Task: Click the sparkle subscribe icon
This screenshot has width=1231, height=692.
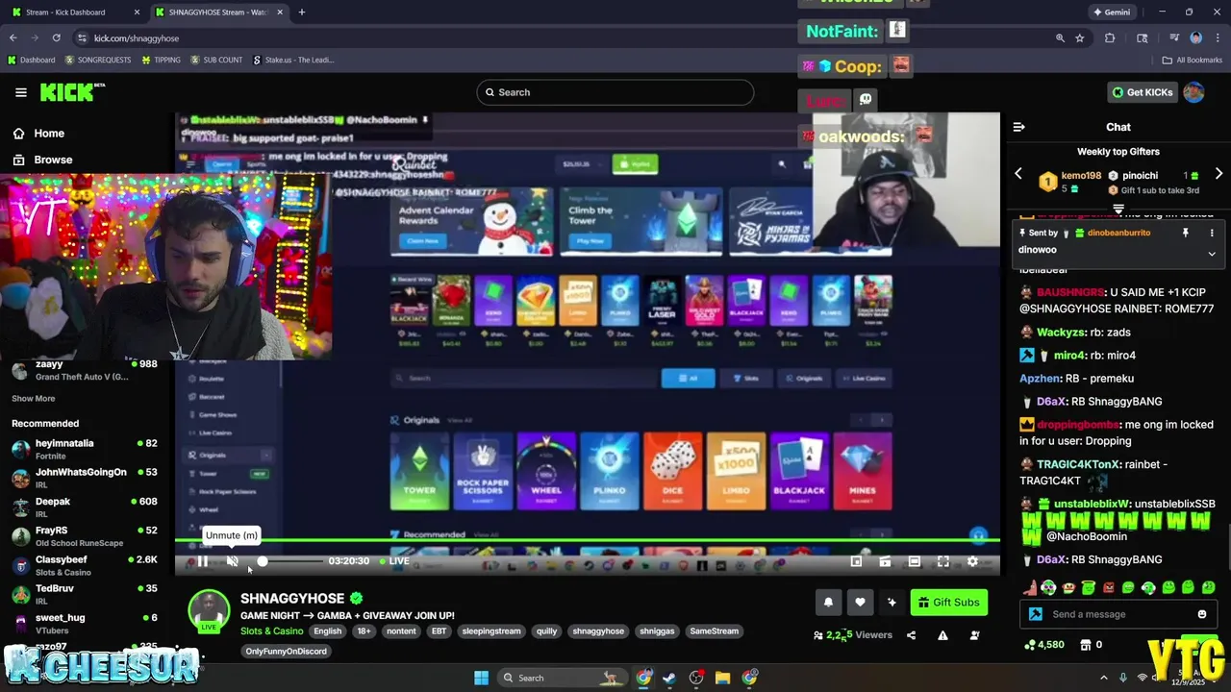Action: click(892, 603)
